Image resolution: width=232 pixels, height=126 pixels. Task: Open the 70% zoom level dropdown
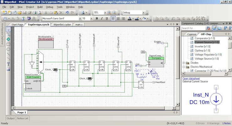[x=105, y=13]
